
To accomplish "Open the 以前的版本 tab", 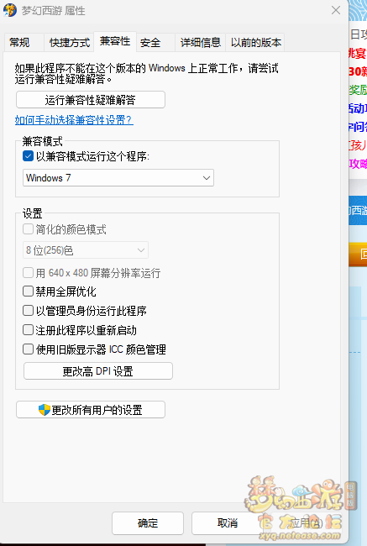I will tap(255, 43).
